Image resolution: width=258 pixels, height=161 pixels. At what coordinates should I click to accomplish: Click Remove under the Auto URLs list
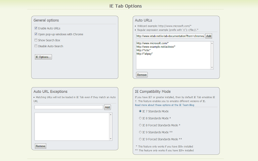pyautogui.click(x=142, y=75)
